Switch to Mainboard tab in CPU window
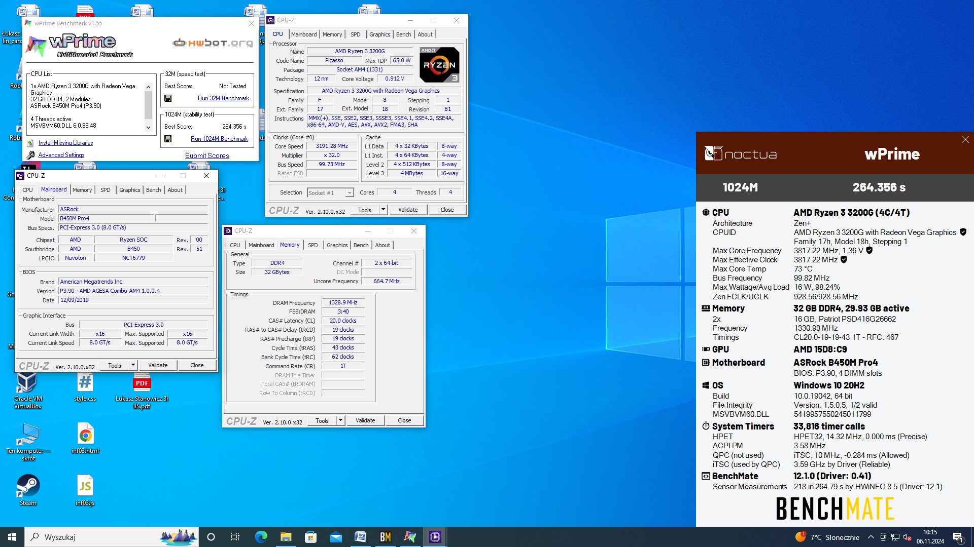974x547 pixels. click(x=304, y=34)
